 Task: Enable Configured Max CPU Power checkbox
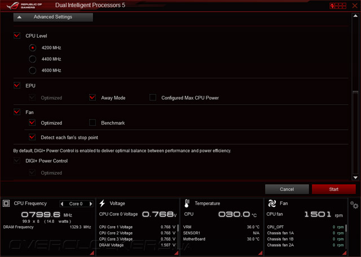153,98
